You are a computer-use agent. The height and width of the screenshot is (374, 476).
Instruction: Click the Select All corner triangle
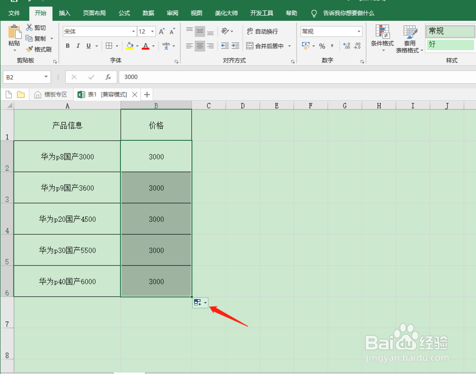pyautogui.click(x=9, y=106)
